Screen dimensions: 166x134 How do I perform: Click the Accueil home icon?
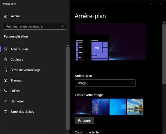click(6, 16)
